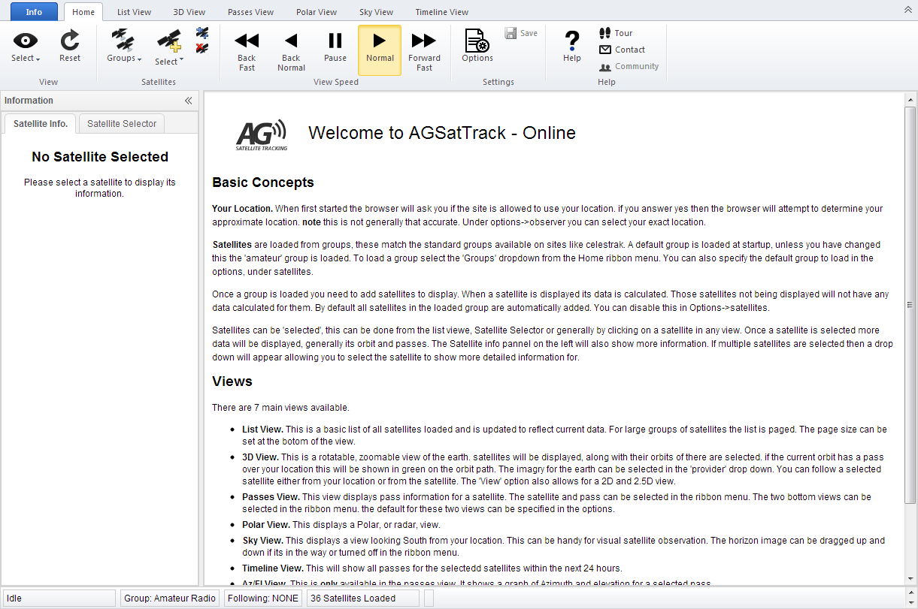Open the View Select eye dropdown
The width and height of the screenshot is (918, 609).
[26, 47]
